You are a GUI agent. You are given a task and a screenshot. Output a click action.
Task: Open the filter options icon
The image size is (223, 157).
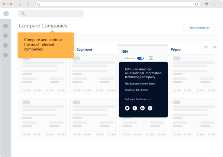click(x=214, y=48)
